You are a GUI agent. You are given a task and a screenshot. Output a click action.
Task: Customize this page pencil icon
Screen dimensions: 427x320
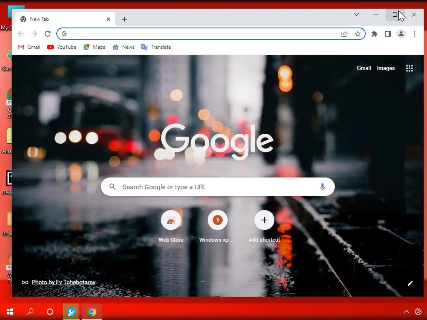410,283
